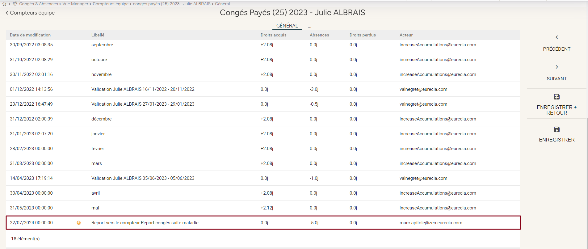Image resolution: width=588 pixels, height=249 pixels.
Task: Expand the tab overflow ellipsis next to Général
Action: [x=309, y=27]
